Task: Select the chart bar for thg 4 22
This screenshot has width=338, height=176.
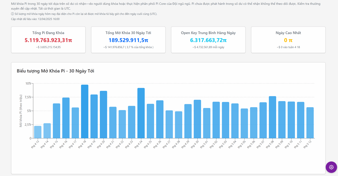Action: click(122, 124)
